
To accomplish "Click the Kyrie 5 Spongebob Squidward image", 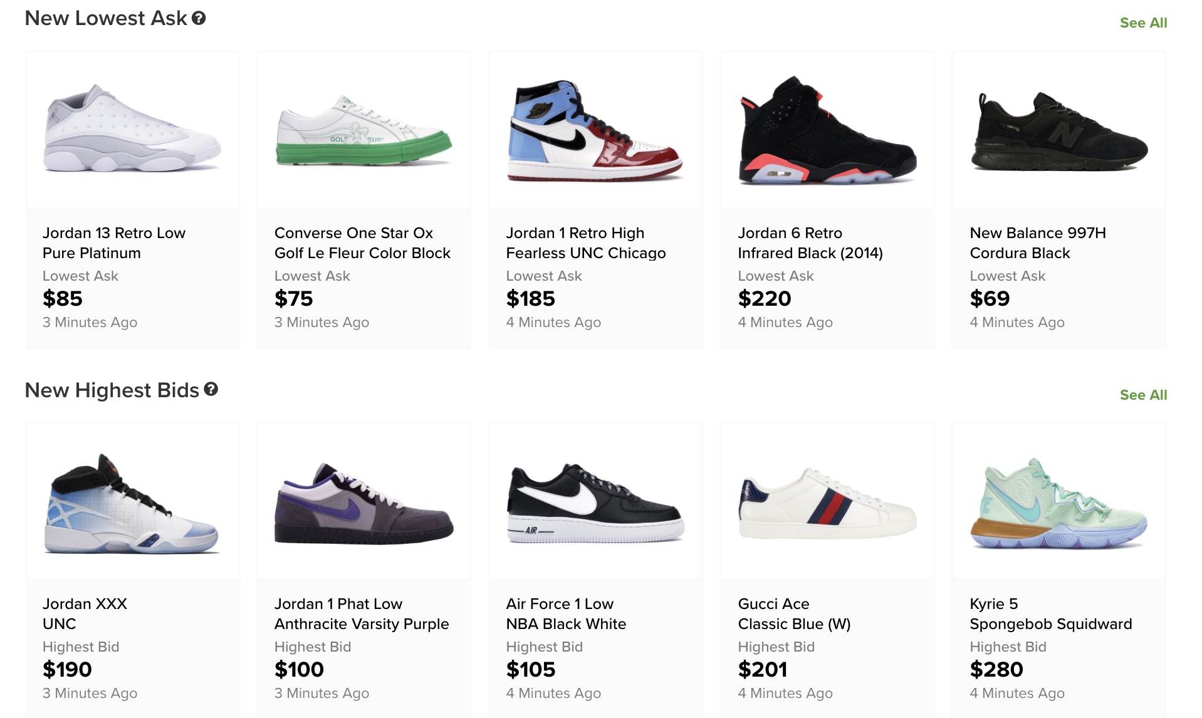I will 1058,501.
